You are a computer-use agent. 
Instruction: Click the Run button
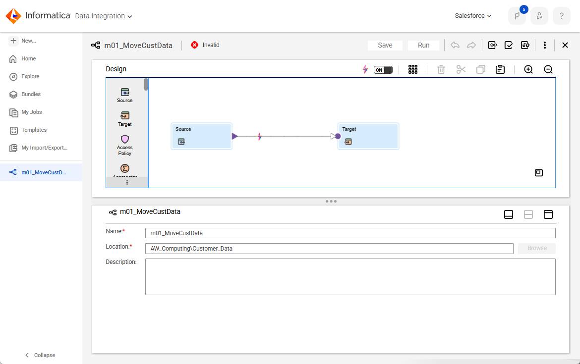click(x=423, y=45)
